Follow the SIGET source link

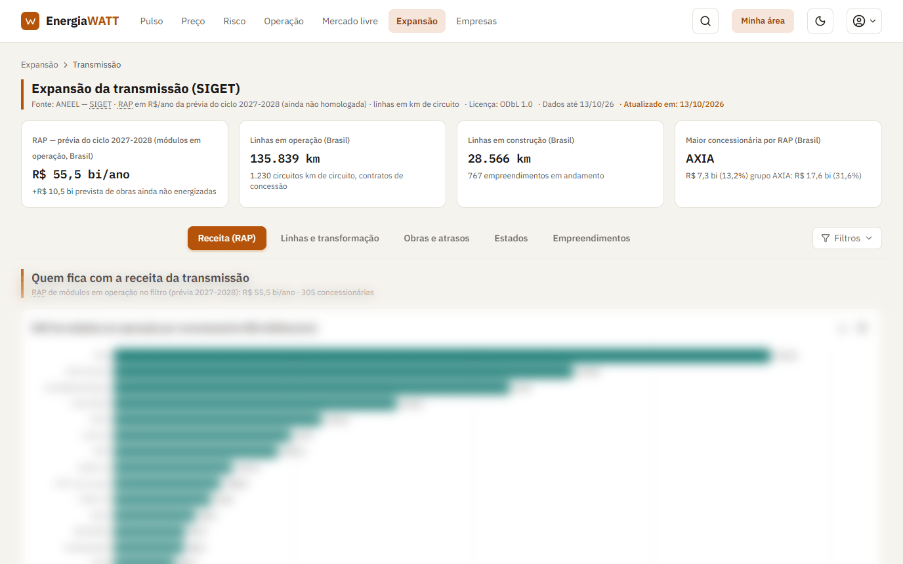[x=100, y=104]
